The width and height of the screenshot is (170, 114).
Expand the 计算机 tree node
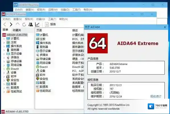coord(4,39)
